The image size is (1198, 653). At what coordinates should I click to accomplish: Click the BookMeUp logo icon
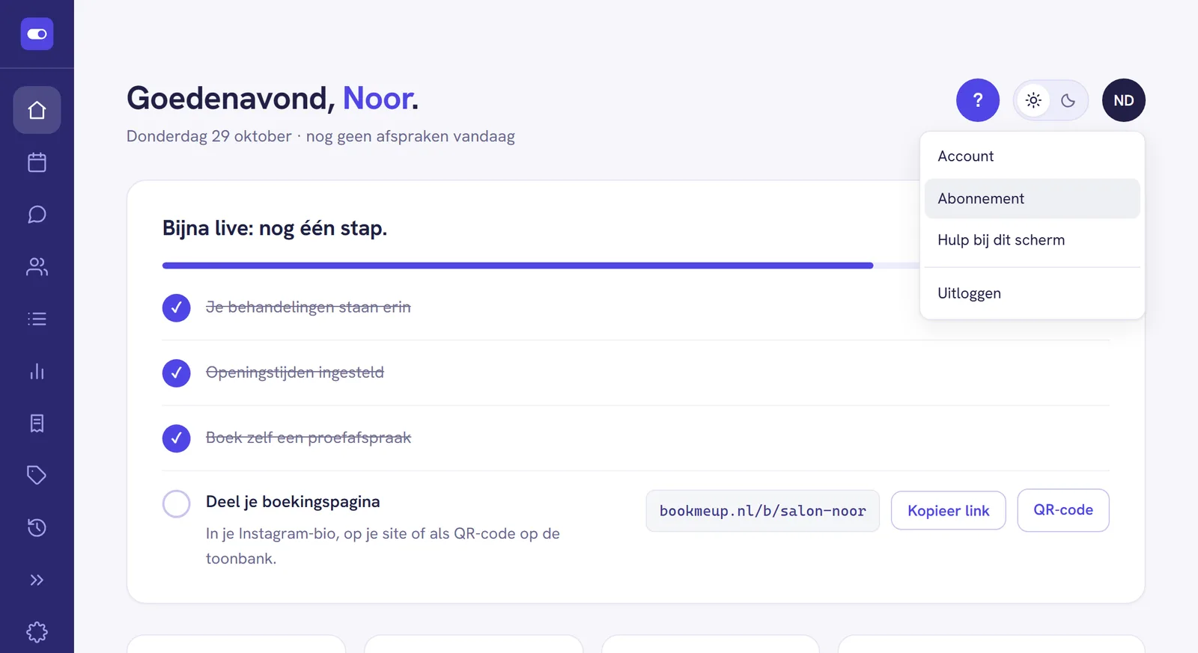pyautogui.click(x=37, y=34)
